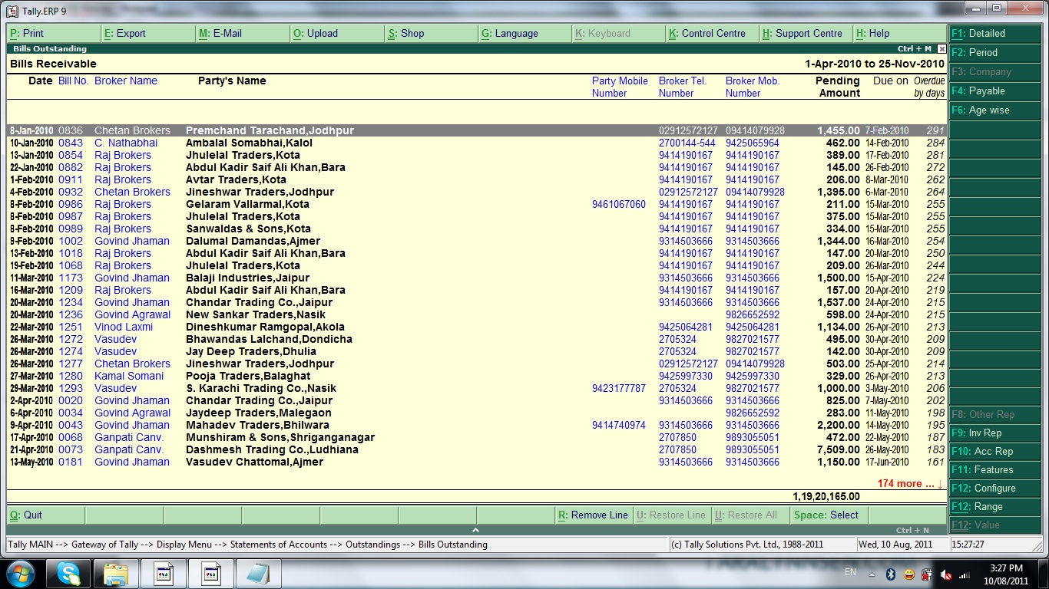Click the Bluetooth tray icon
Image resolution: width=1049 pixels, height=589 pixels.
pos(892,574)
